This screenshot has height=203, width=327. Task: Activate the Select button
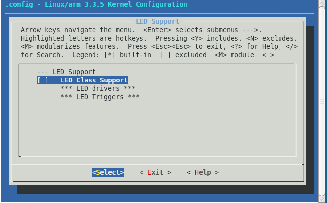[108, 172]
